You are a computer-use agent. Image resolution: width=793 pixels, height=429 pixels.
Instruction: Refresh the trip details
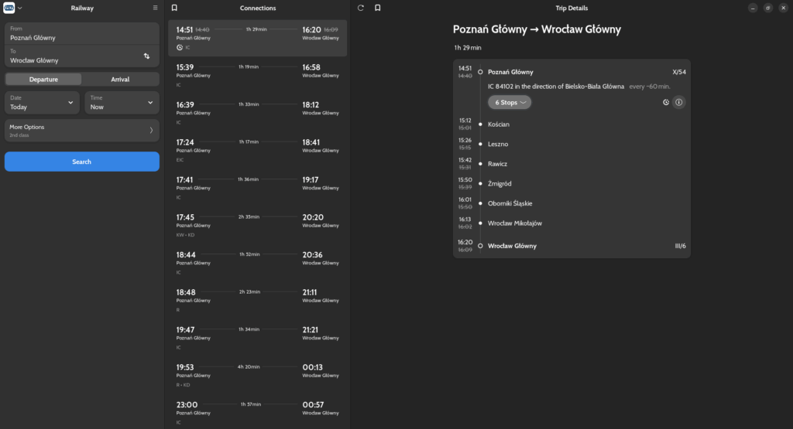[x=361, y=8]
